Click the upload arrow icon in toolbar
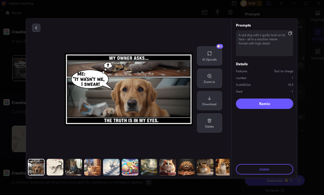324x195 pixels. tap(217, 13)
